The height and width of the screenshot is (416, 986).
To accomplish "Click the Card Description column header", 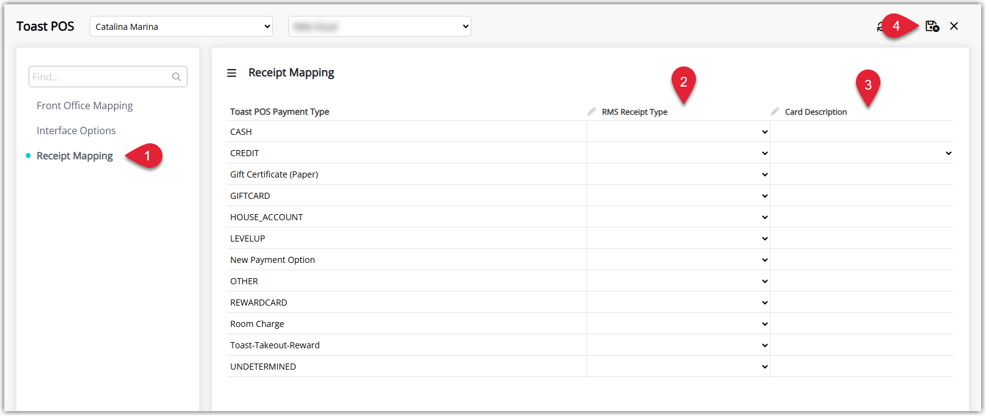I will [x=816, y=112].
